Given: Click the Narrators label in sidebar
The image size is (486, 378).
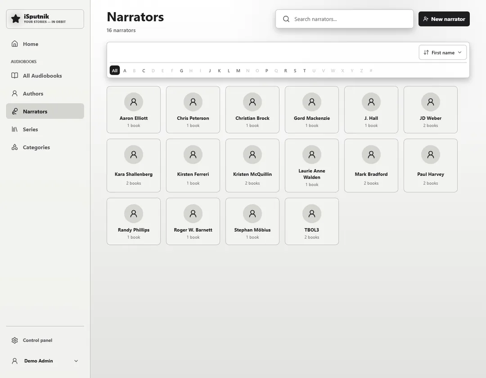Looking at the screenshot, I should 35,112.
